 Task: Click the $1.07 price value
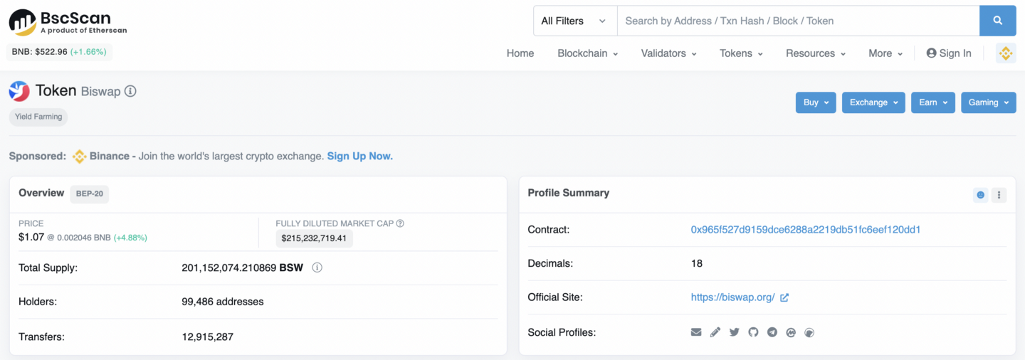click(x=31, y=237)
